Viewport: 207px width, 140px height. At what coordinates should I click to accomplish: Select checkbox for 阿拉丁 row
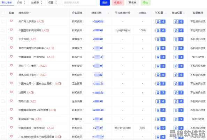click(x=3, y=66)
